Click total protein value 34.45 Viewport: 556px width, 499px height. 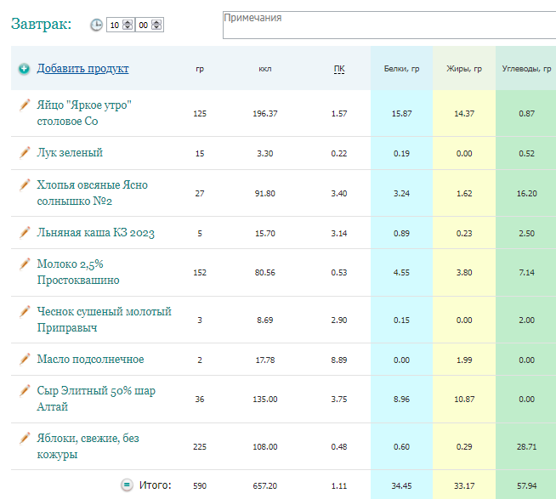coord(402,486)
